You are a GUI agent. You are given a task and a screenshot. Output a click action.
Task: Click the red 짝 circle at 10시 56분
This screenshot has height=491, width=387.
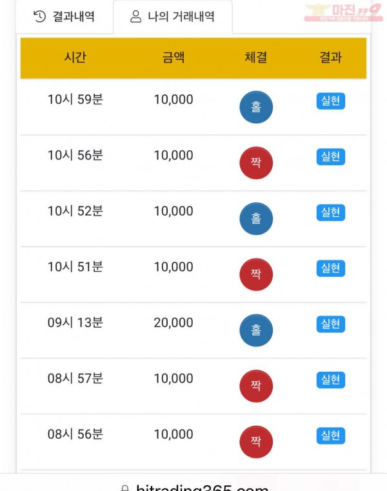pyautogui.click(x=256, y=163)
